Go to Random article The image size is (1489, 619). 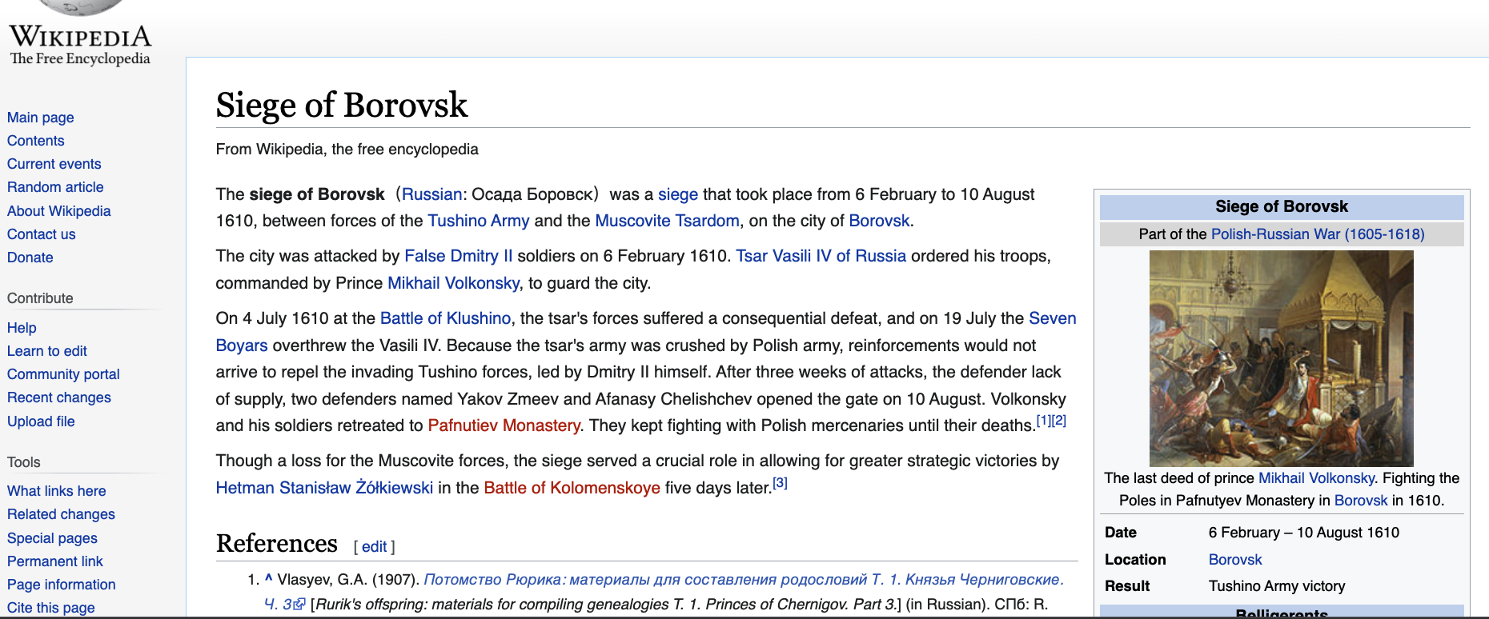tap(55, 187)
